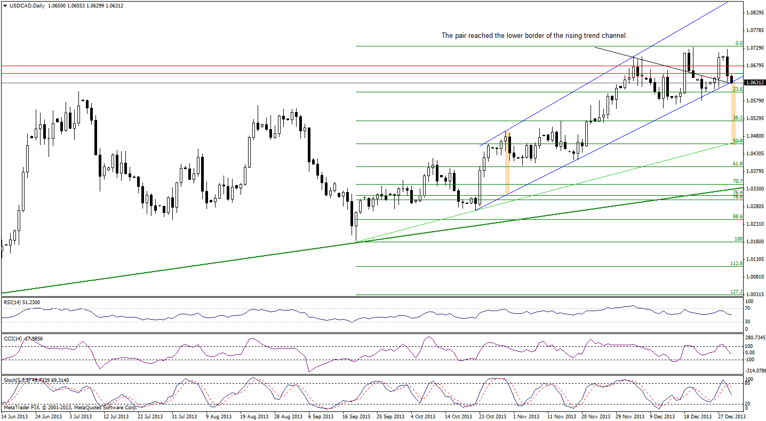Click the 14 Jun 2013 date label
Viewport: 766px width, 421px height.
click(14, 416)
